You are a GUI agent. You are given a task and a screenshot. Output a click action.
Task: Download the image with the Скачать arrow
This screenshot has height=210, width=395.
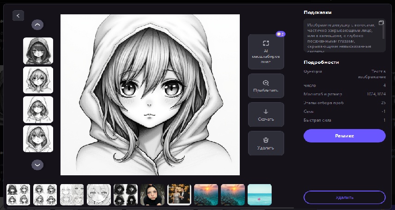(x=266, y=114)
